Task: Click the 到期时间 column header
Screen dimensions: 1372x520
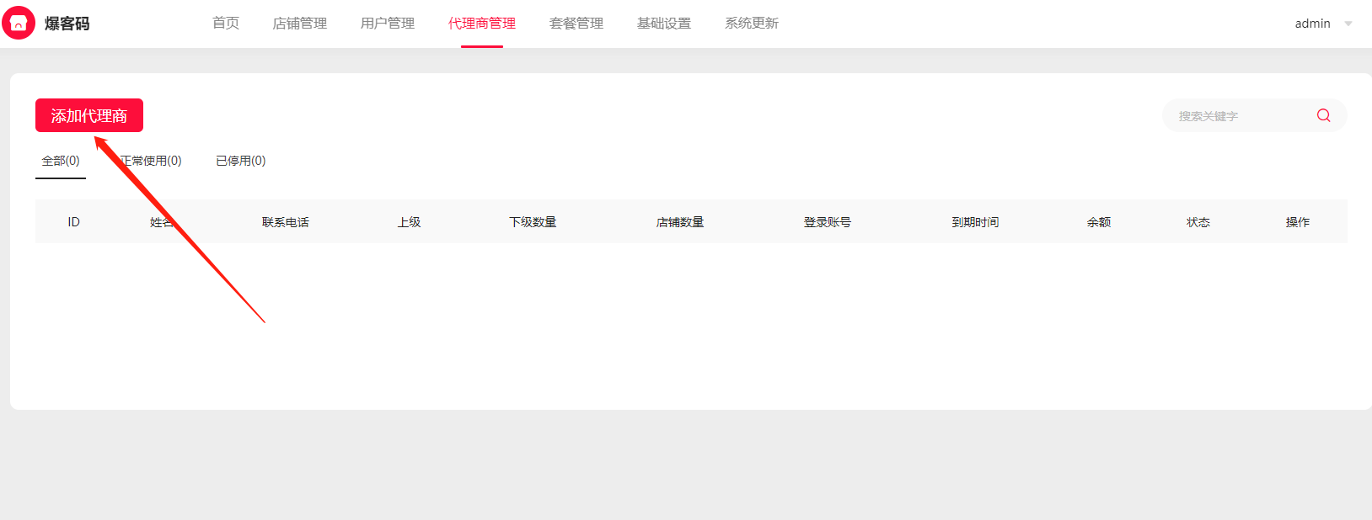Action: click(x=975, y=222)
